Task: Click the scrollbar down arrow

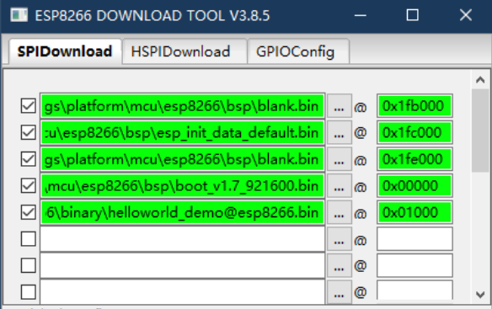Action: tap(480, 295)
